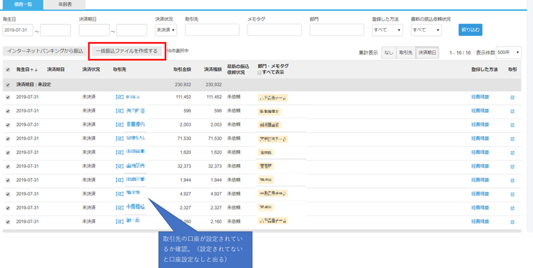Click the 1 - 16 / 16 pagination text
533x268 pixels.
click(460, 52)
